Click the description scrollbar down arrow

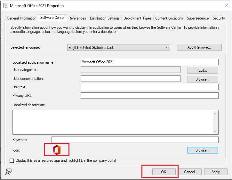pyautogui.click(x=215, y=131)
